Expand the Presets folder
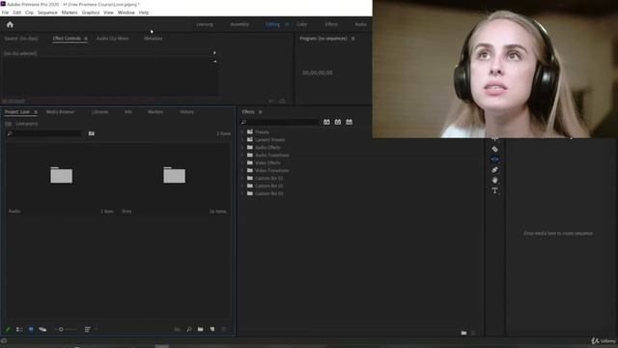 click(x=242, y=132)
